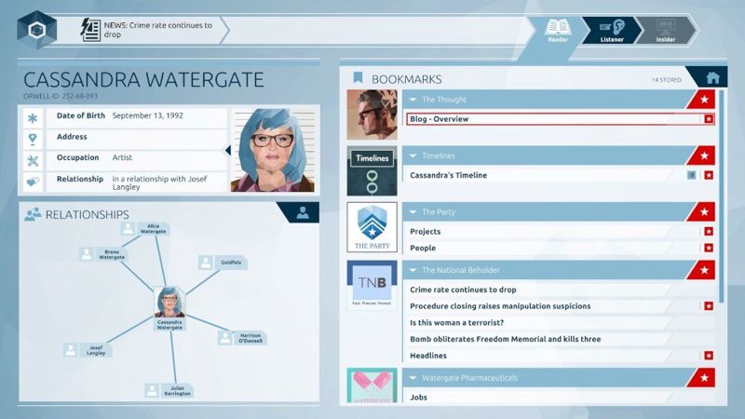Viewport: 745px width, 419px height.
Task: Click the Timelines thumbnail image
Action: coord(372,171)
